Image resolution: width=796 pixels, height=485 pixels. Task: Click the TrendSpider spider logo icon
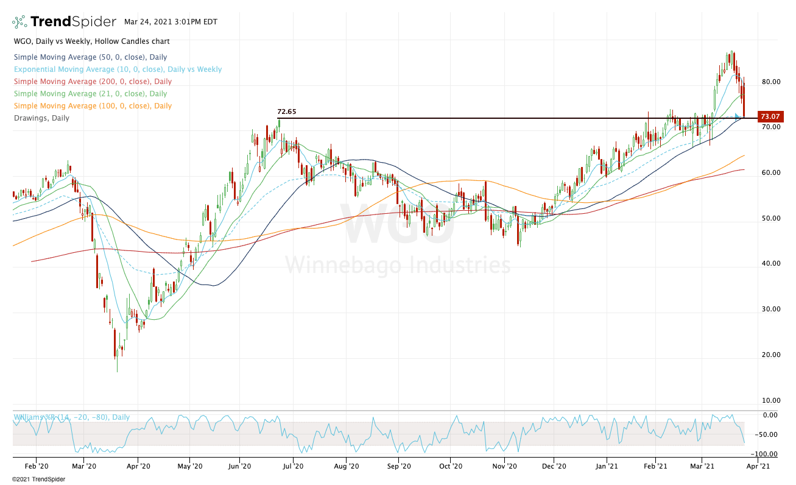[x=19, y=23]
